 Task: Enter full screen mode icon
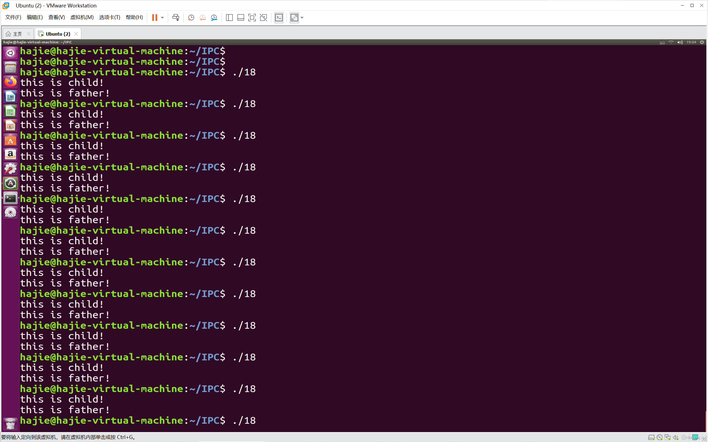(252, 17)
